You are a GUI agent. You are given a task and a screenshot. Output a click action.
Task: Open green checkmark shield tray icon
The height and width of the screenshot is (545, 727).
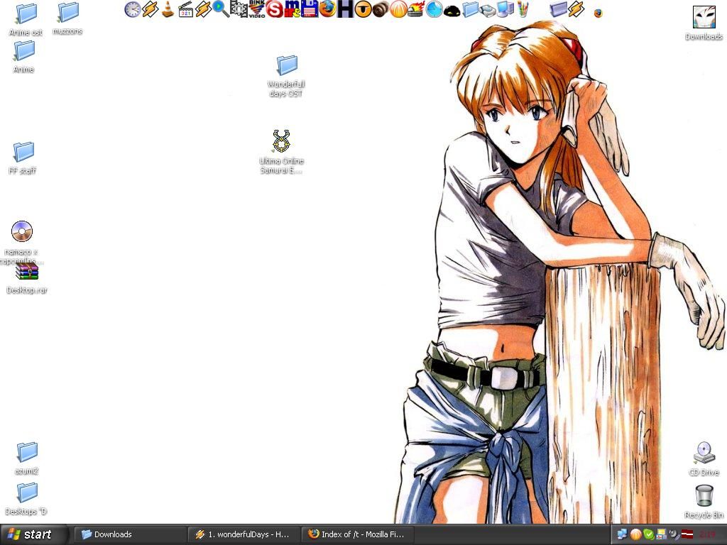(649, 535)
